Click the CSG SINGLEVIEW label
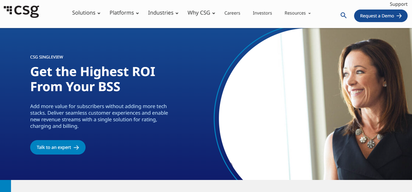This screenshot has height=192, width=412. click(47, 57)
